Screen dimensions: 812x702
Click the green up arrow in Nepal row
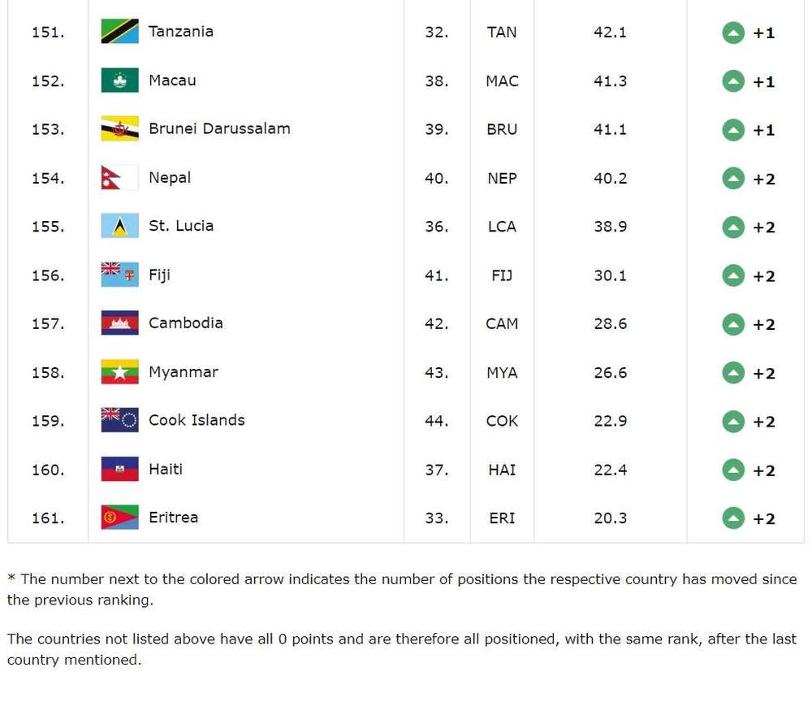coord(733,179)
